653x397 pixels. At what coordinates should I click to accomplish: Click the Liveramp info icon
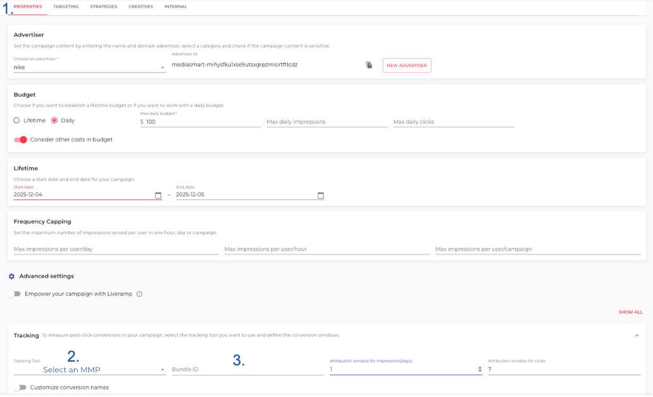(x=140, y=294)
